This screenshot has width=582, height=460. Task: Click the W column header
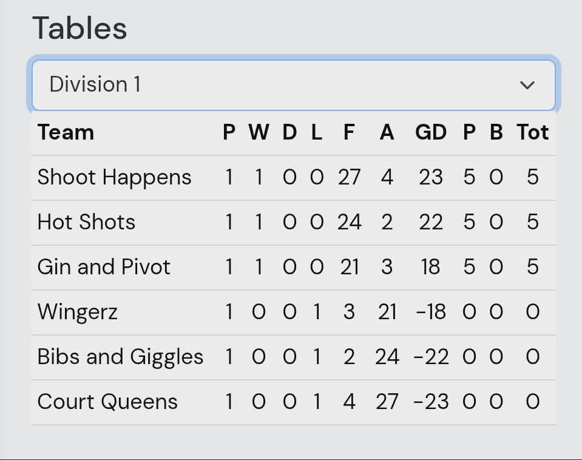259,132
